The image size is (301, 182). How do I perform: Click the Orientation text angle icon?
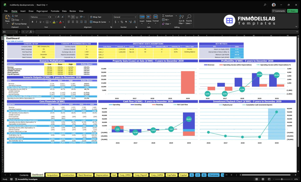(82, 17)
